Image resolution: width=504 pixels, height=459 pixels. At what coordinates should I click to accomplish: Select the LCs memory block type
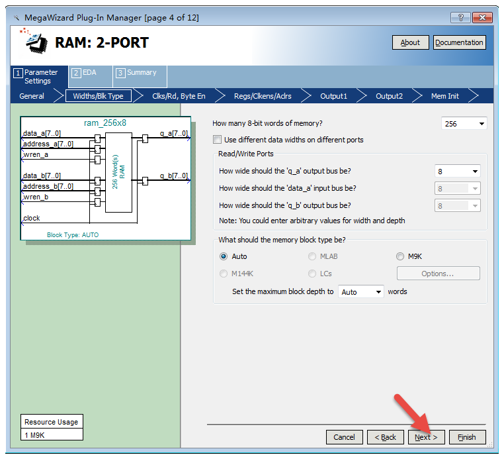point(312,274)
